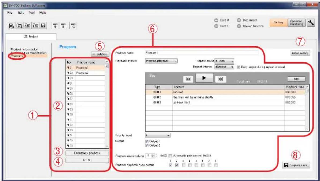Select step 'at track No.3'
Viewport: 320px width, 181px height.
tap(225, 103)
